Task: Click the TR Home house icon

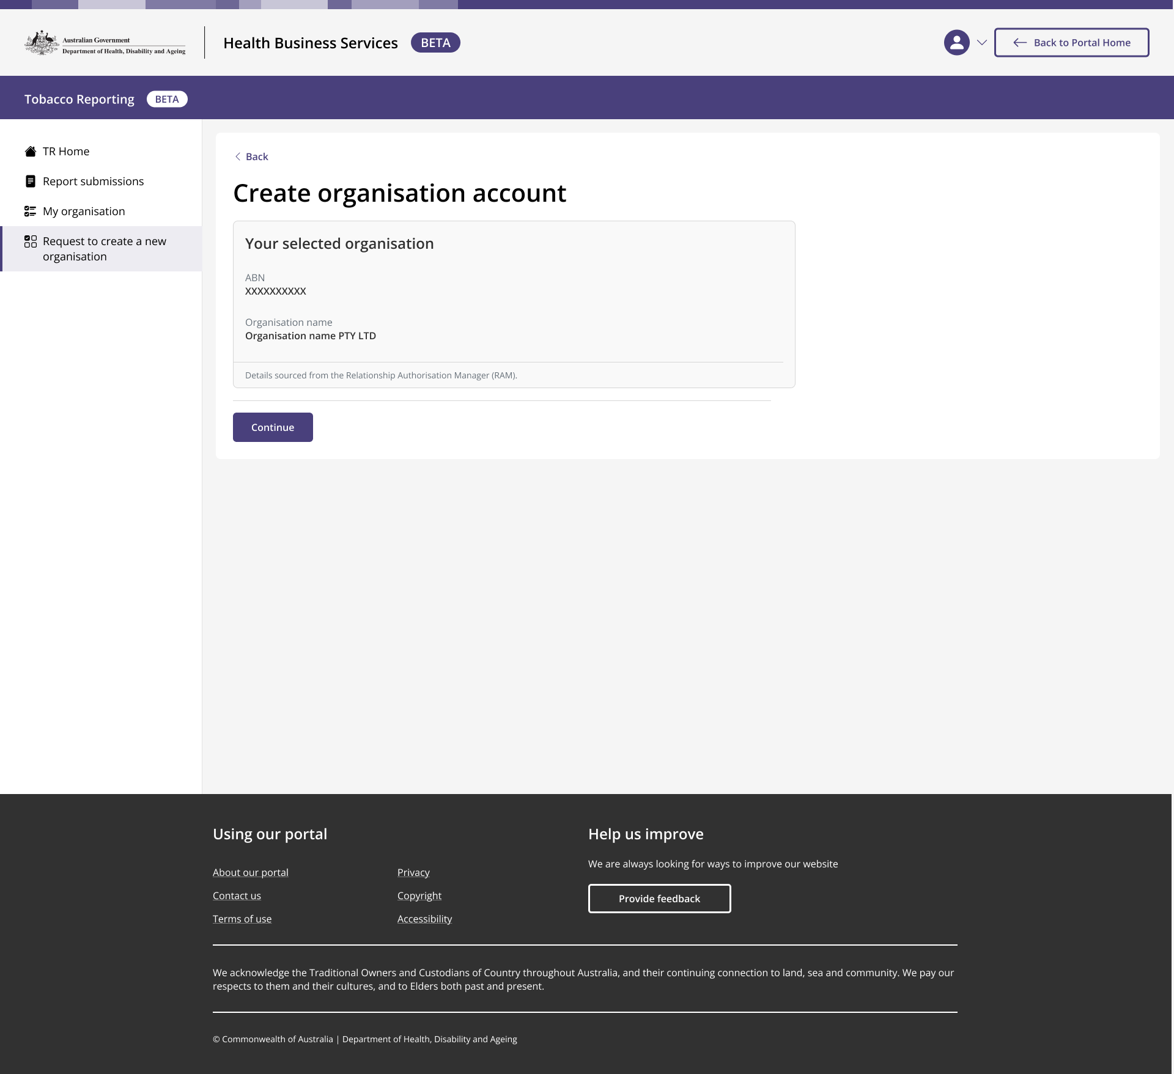Action: point(30,151)
